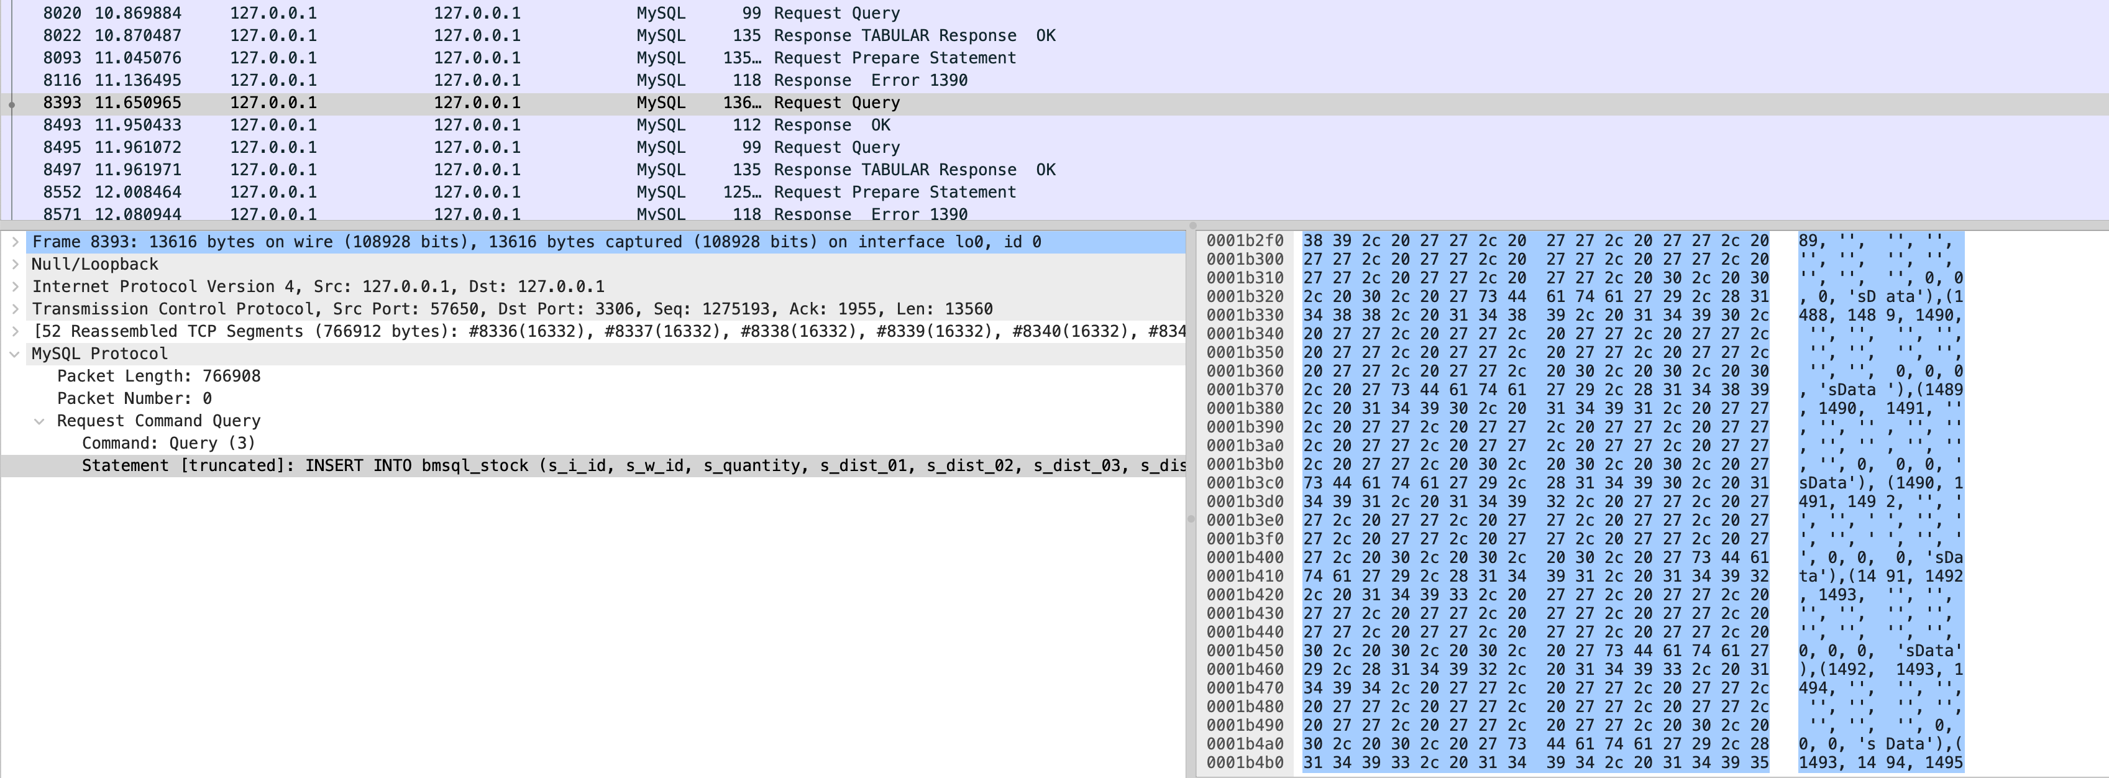
Task: Select the Command: Query (3) field
Action: coord(168,443)
